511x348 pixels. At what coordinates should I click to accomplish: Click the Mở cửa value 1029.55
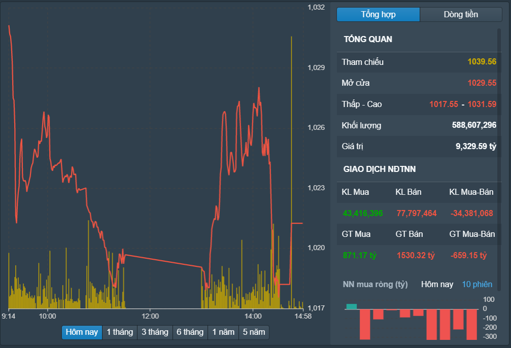(482, 83)
